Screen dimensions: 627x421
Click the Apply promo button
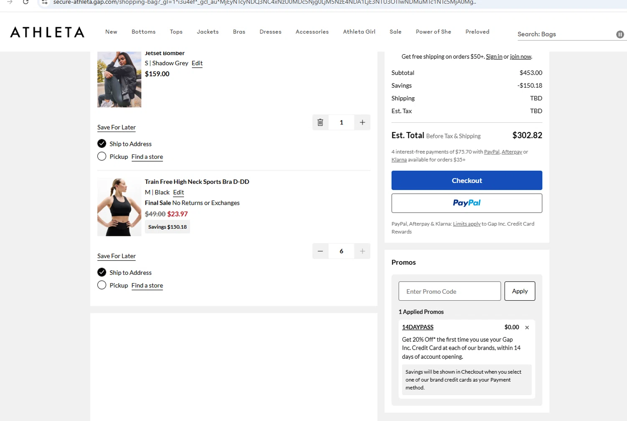click(520, 291)
